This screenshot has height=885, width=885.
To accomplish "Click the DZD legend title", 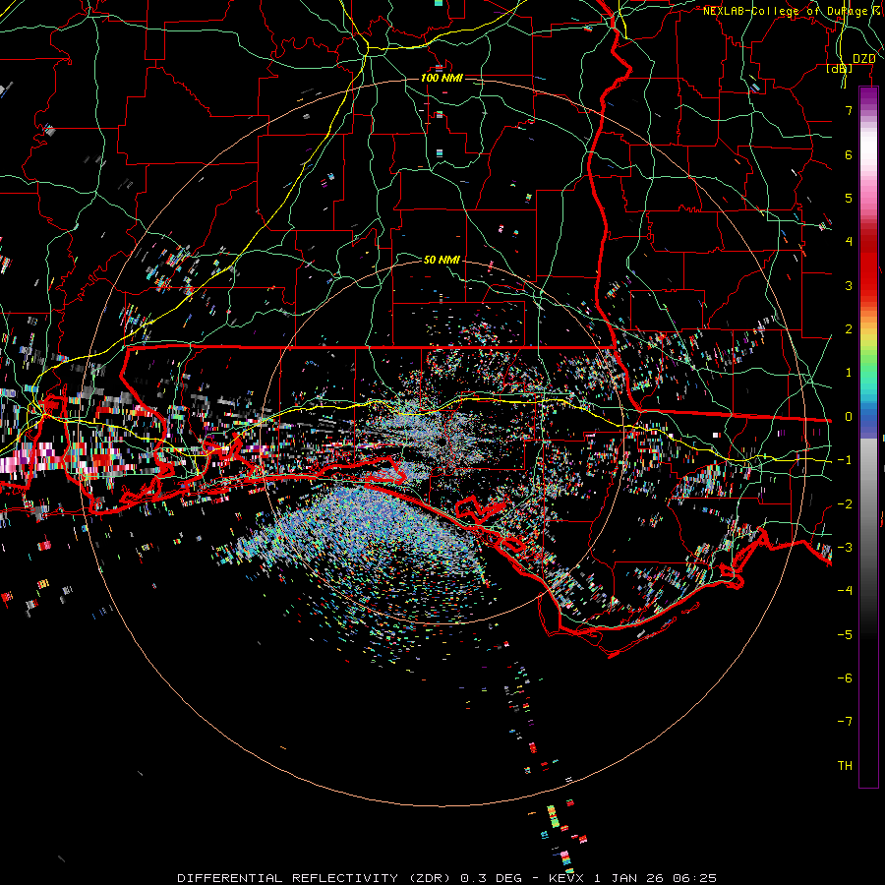I will [x=863, y=59].
